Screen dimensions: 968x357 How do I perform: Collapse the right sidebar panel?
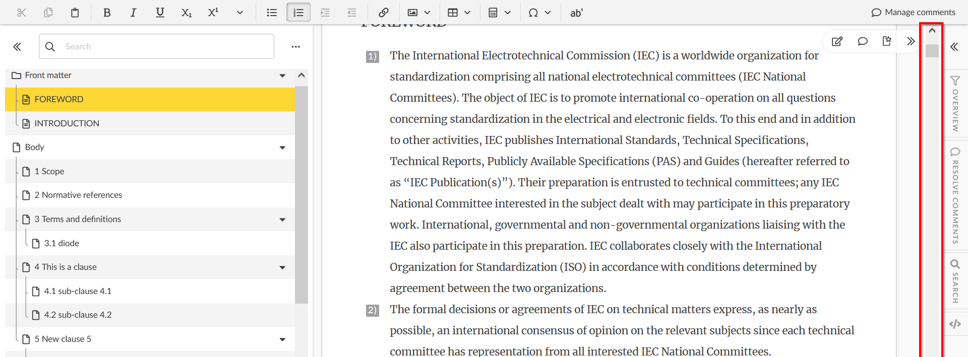pyautogui.click(x=954, y=47)
